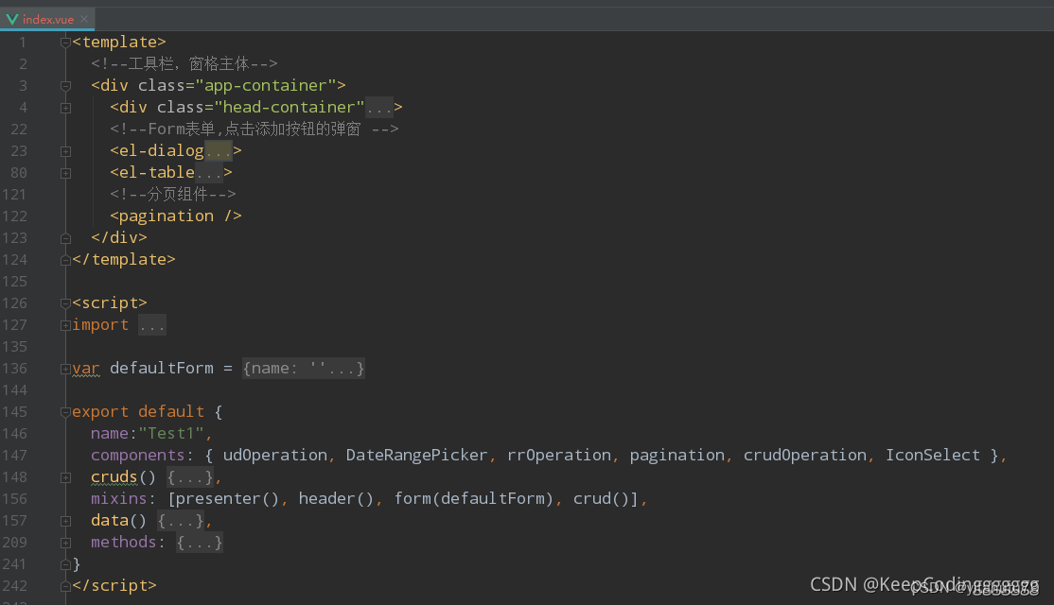1054x605 pixels.
Task: Expand the el-dialog fold marker in gutter
Action: pos(65,150)
